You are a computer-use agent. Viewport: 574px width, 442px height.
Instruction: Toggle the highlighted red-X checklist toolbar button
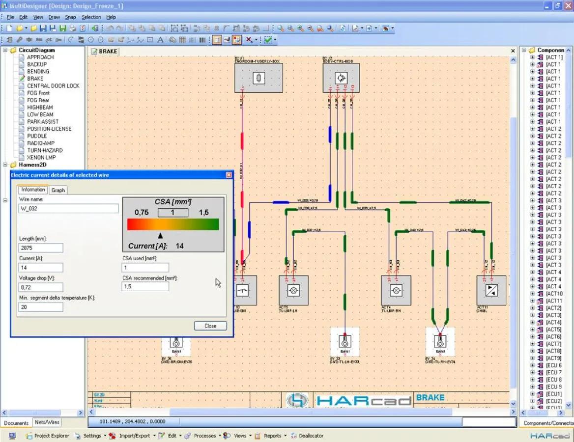(x=237, y=40)
